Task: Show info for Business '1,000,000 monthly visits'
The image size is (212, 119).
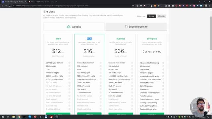Action: pos(132,76)
